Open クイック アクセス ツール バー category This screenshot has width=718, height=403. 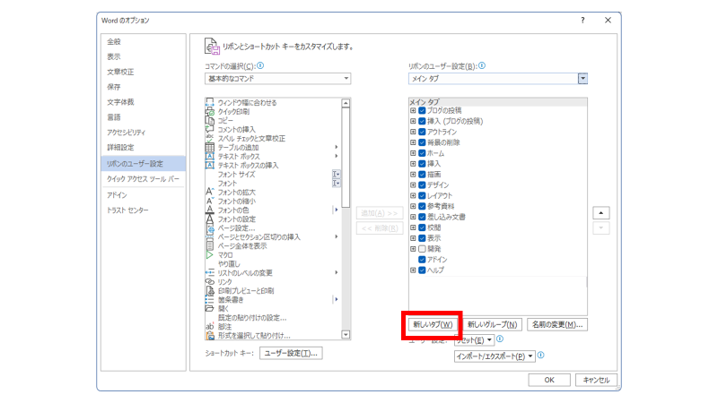click(x=144, y=179)
